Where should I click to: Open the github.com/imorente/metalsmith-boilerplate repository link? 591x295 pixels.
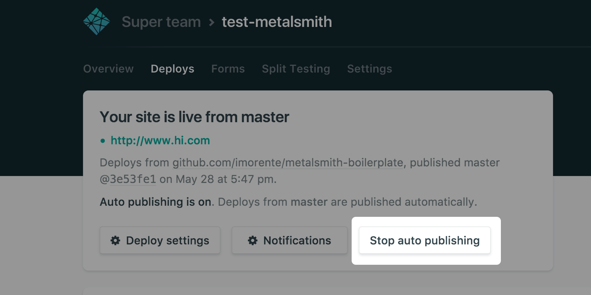[x=288, y=163]
